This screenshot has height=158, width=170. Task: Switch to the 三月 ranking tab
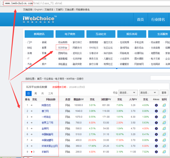(x=50, y=93)
